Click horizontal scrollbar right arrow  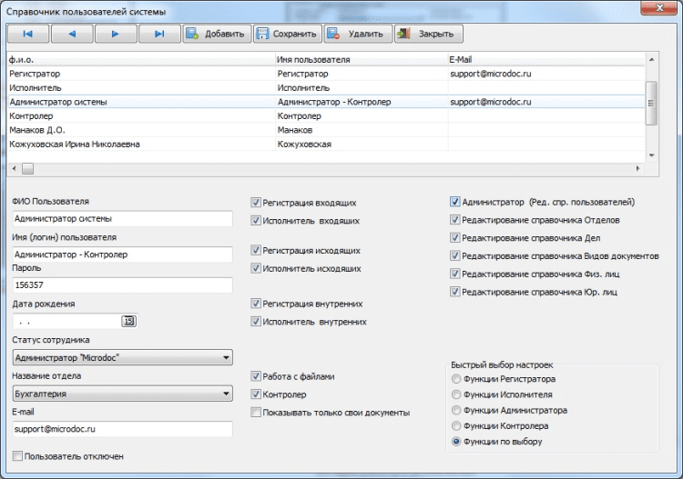[x=638, y=169]
